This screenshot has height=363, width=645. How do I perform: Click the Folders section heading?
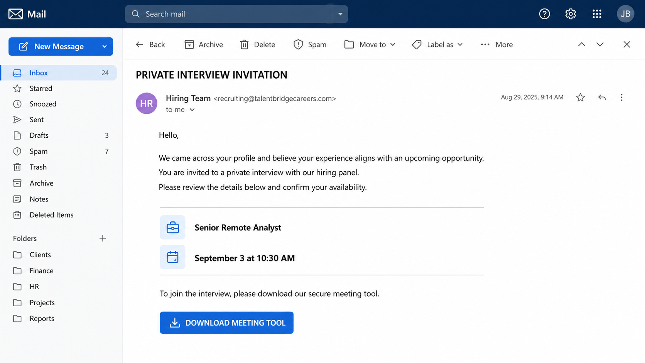(x=25, y=238)
